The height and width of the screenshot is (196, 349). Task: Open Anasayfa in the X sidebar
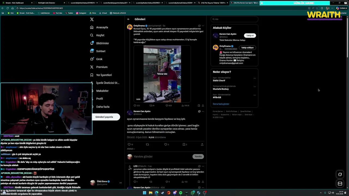(99, 27)
